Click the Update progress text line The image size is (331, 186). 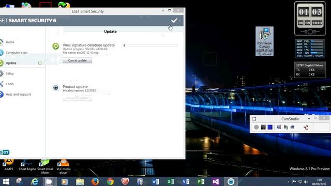pos(85,49)
